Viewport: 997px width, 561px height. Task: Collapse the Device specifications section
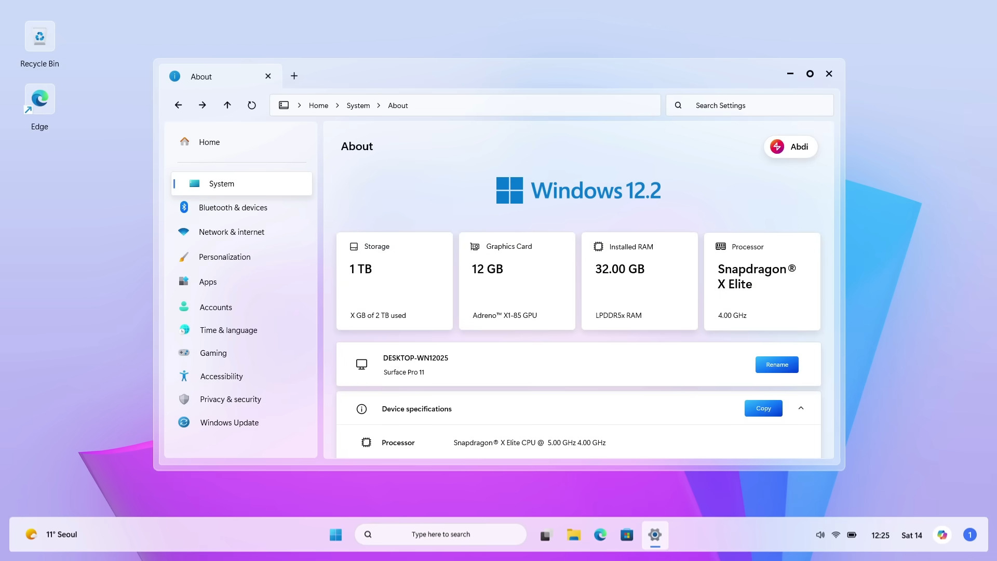[801, 408]
